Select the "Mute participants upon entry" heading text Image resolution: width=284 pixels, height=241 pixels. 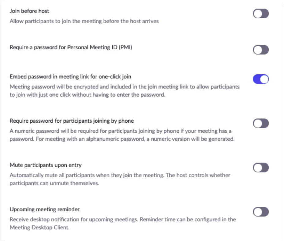pos(46,165)
